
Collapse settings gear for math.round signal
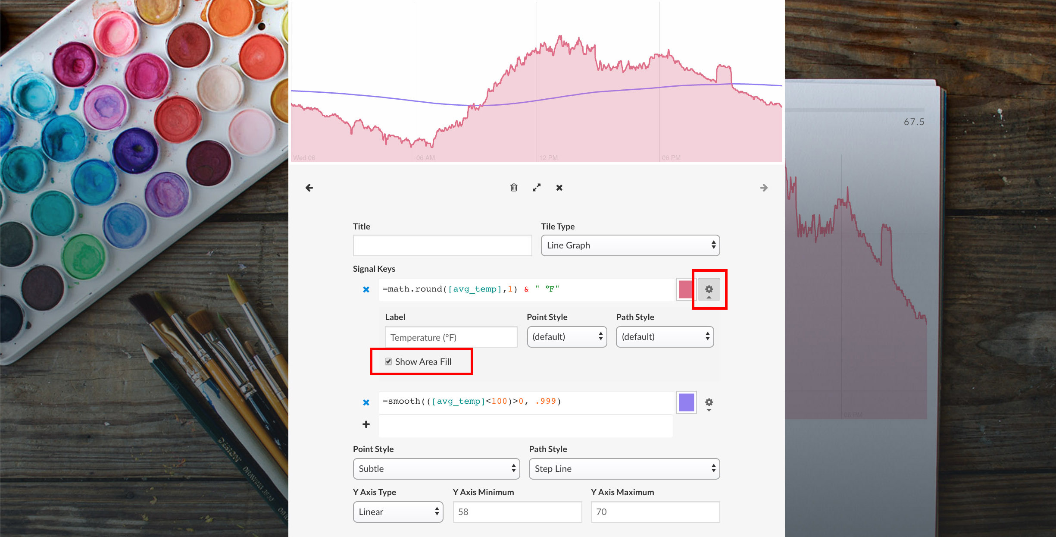(709, 289)
